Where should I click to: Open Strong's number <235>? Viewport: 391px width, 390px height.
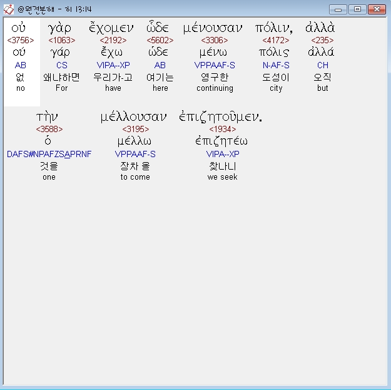click(322, 40)
